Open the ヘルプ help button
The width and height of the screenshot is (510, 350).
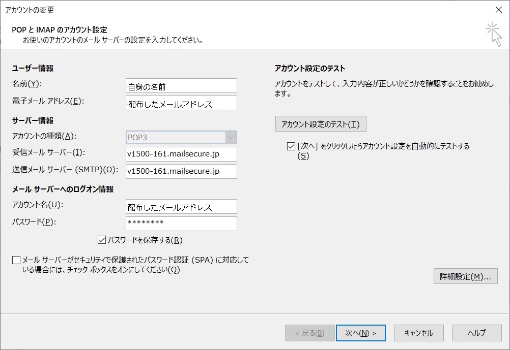coord(476,333)
